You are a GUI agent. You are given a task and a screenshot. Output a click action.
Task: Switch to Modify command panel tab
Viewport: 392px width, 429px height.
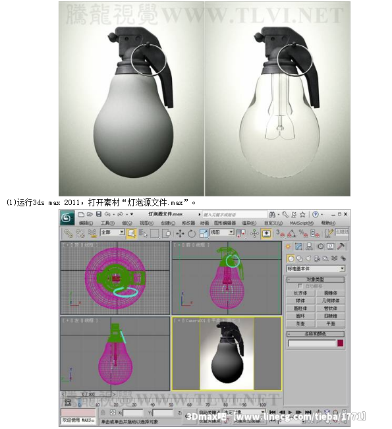298,246
